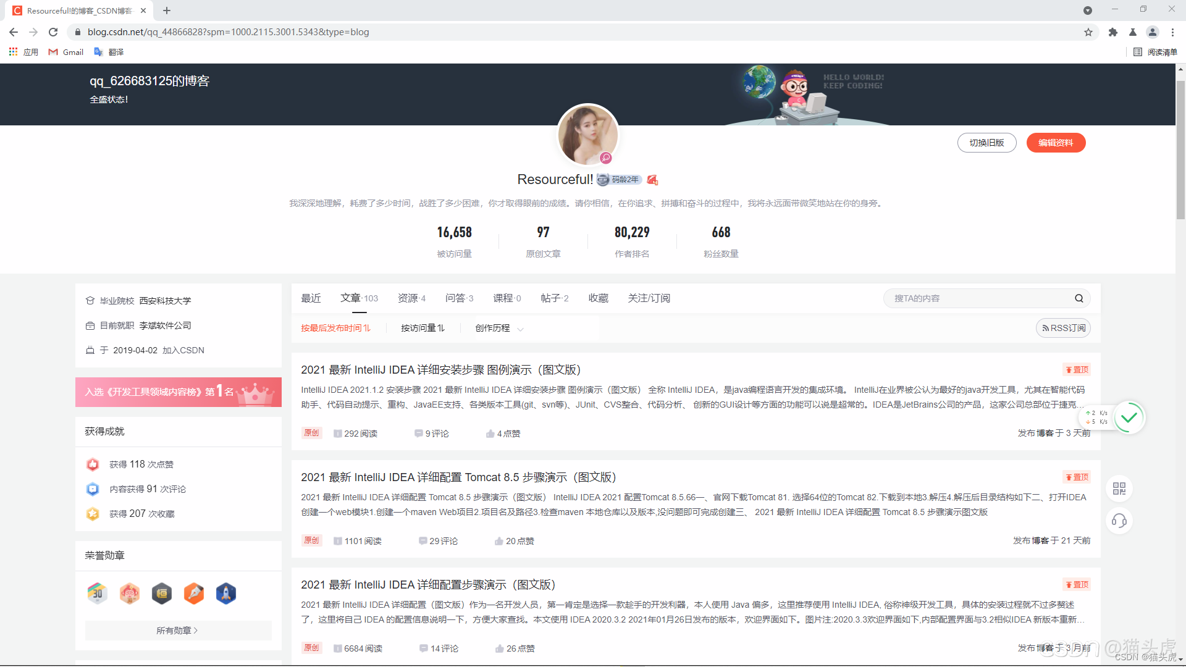The image size is (1186, 667).
Task: Expand the 创作历程 dropdown
Action: point(498,328)
